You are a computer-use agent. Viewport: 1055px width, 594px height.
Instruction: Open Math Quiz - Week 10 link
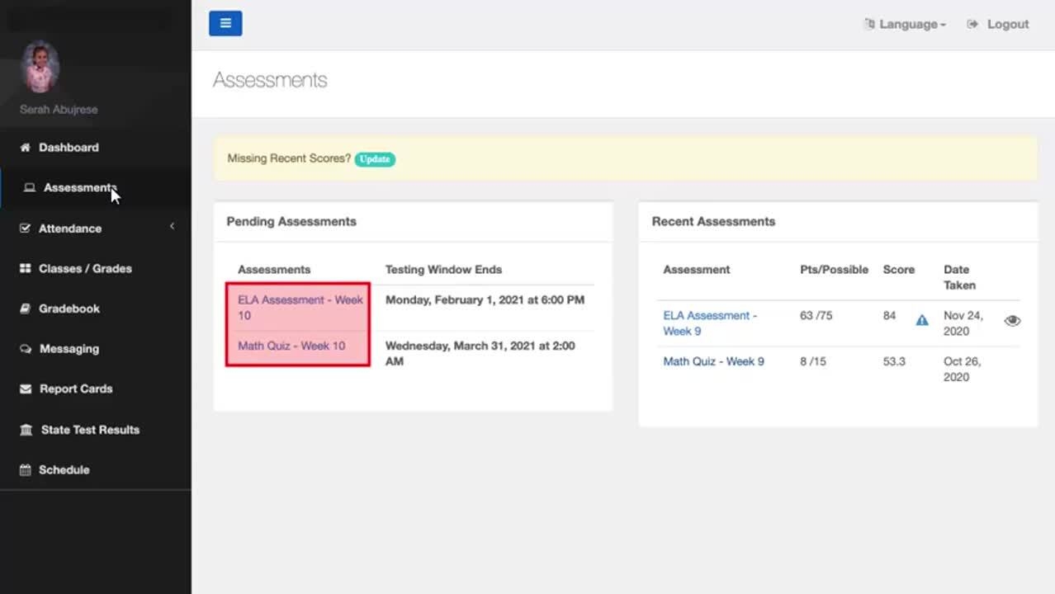pyautogui.click(x=291, y=346)
